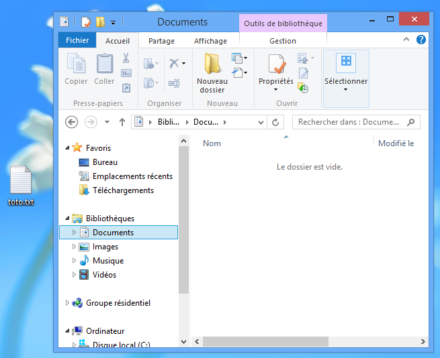The image size is (440, 358).
Task: Click the quick access Properties icon in title bar
Action: tap(86, 22)
